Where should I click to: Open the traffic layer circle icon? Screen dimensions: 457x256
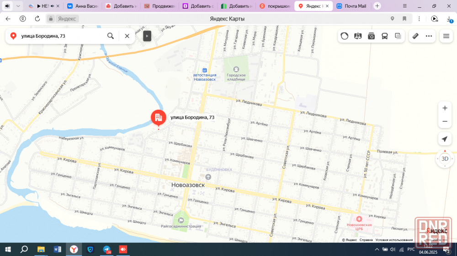point(345,36)
